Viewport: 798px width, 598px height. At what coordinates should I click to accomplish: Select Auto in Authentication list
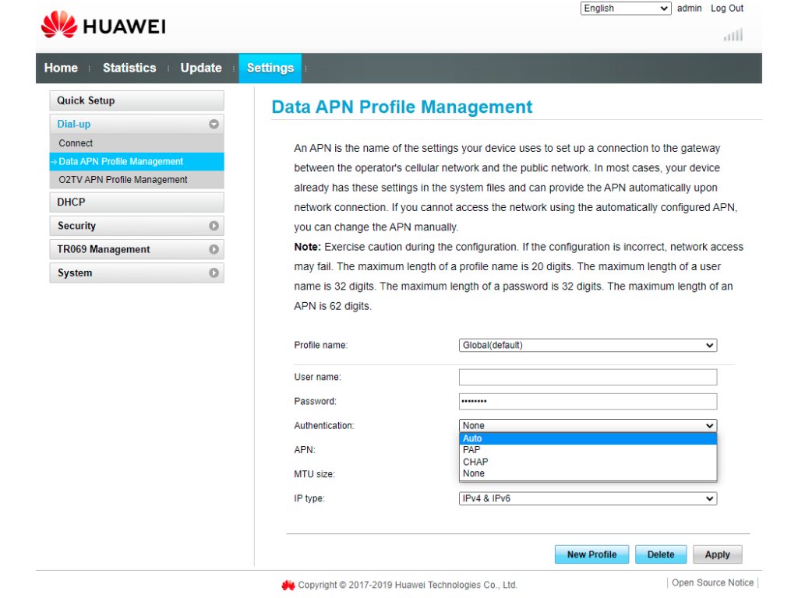point(588,438)
